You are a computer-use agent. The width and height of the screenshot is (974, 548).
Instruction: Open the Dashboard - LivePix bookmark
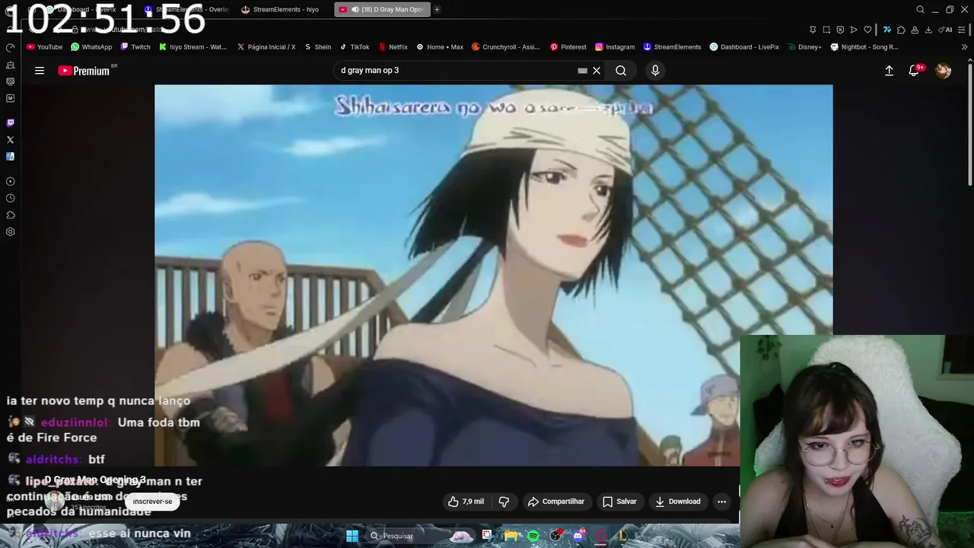point(745,47)
